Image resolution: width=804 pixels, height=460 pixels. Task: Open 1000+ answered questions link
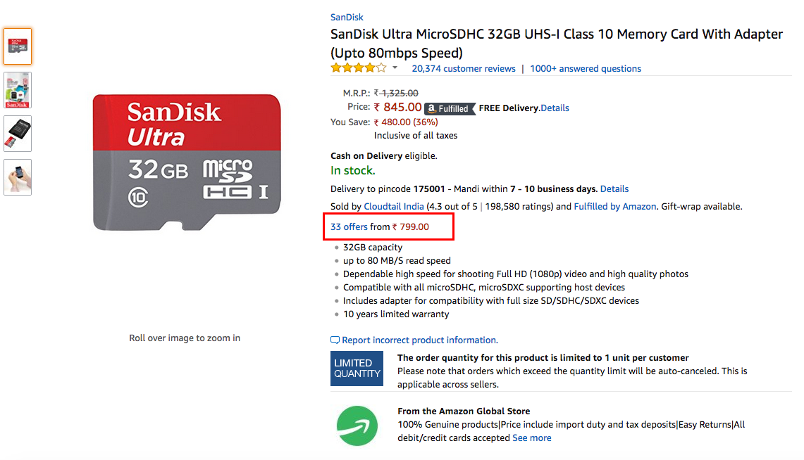tap(586, 68)
